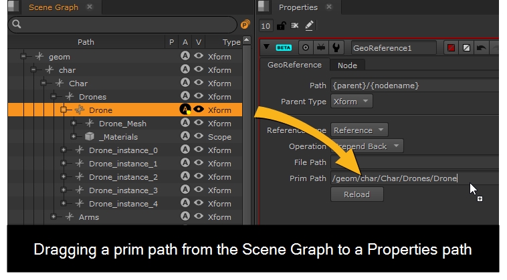The height and width of the screenshot is (280, 507).
Task: Expand the Drone_instance_2 tree item
Action: pyautogui.click(x=64, y=177)
